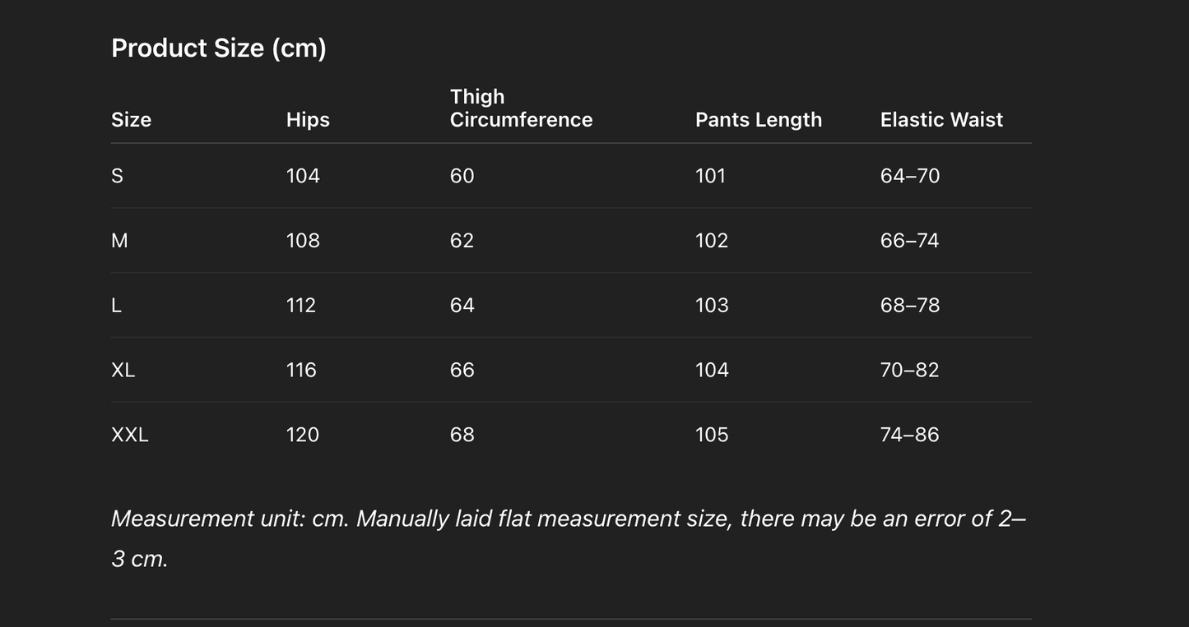Click the measurement unit note text
1189x627 pixels.
coord(568,519)
